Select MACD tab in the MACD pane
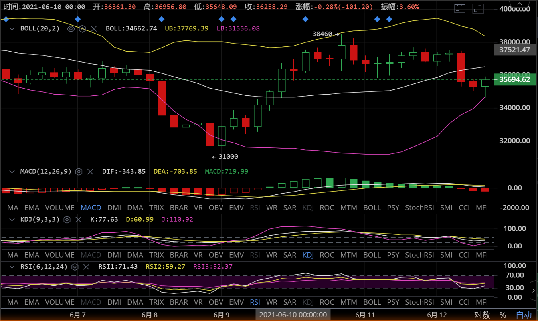Image resolution: width=538 pixels, height=321 pixels. click(x=91, y=208)
